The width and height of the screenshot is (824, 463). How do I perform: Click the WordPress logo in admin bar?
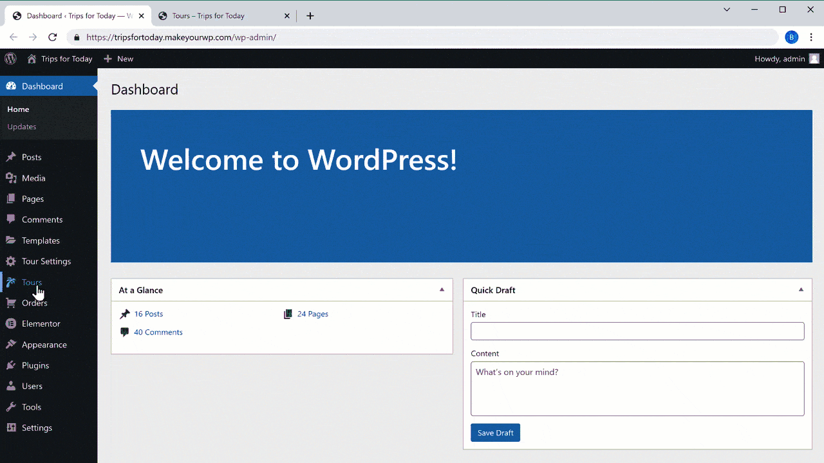click(10, 59)
